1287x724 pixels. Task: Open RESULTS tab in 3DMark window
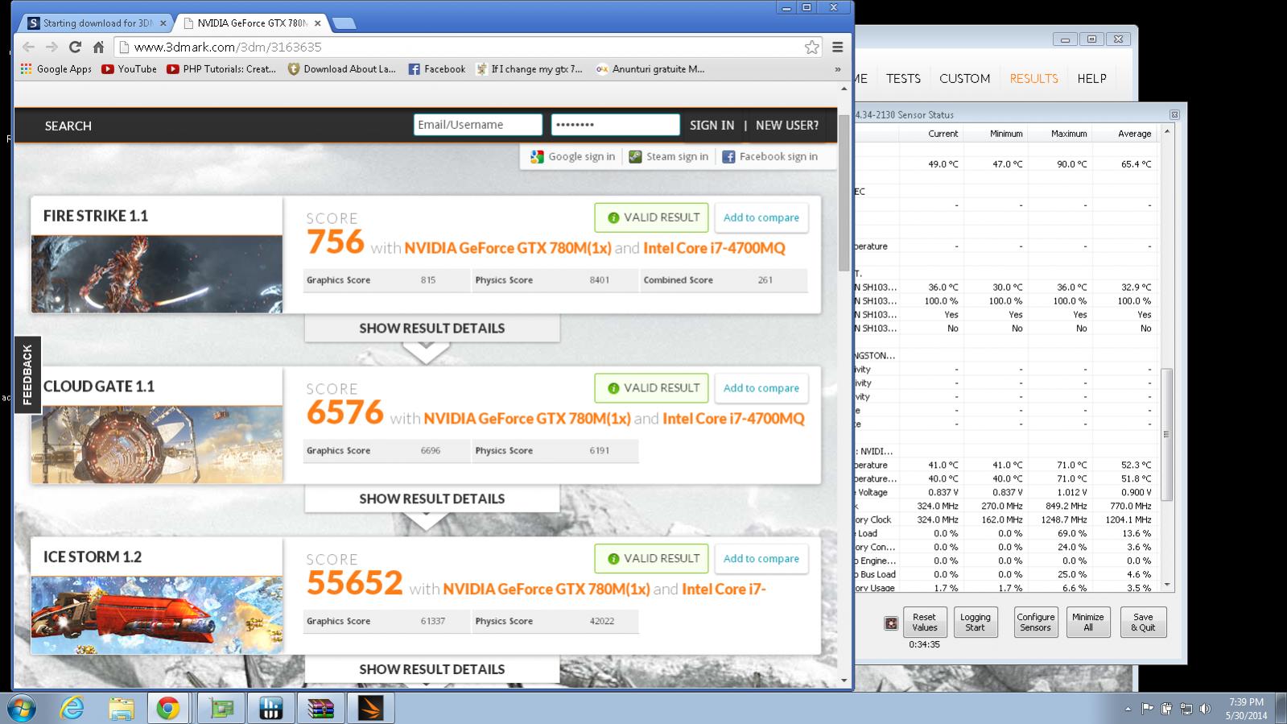(1033, 79)
